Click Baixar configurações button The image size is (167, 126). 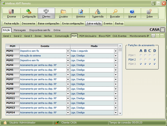pyautogui.click(x=48, y=23)
